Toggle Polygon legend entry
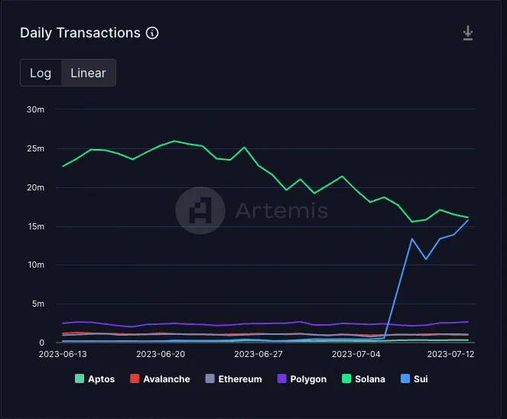Image resolution: width=507 pixels, height=419 pixels. tap(302, 379)
